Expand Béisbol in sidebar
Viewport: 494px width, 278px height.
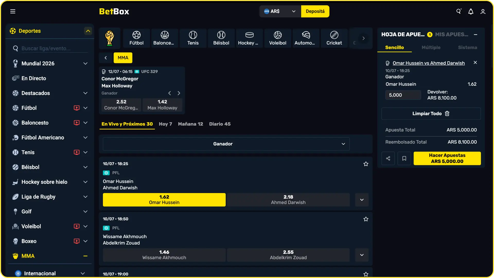85,167
